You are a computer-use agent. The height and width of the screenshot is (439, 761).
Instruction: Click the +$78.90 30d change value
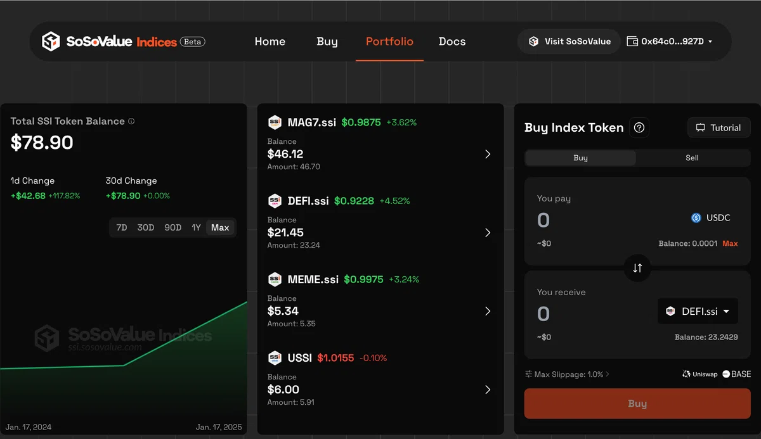coord(123,196)
